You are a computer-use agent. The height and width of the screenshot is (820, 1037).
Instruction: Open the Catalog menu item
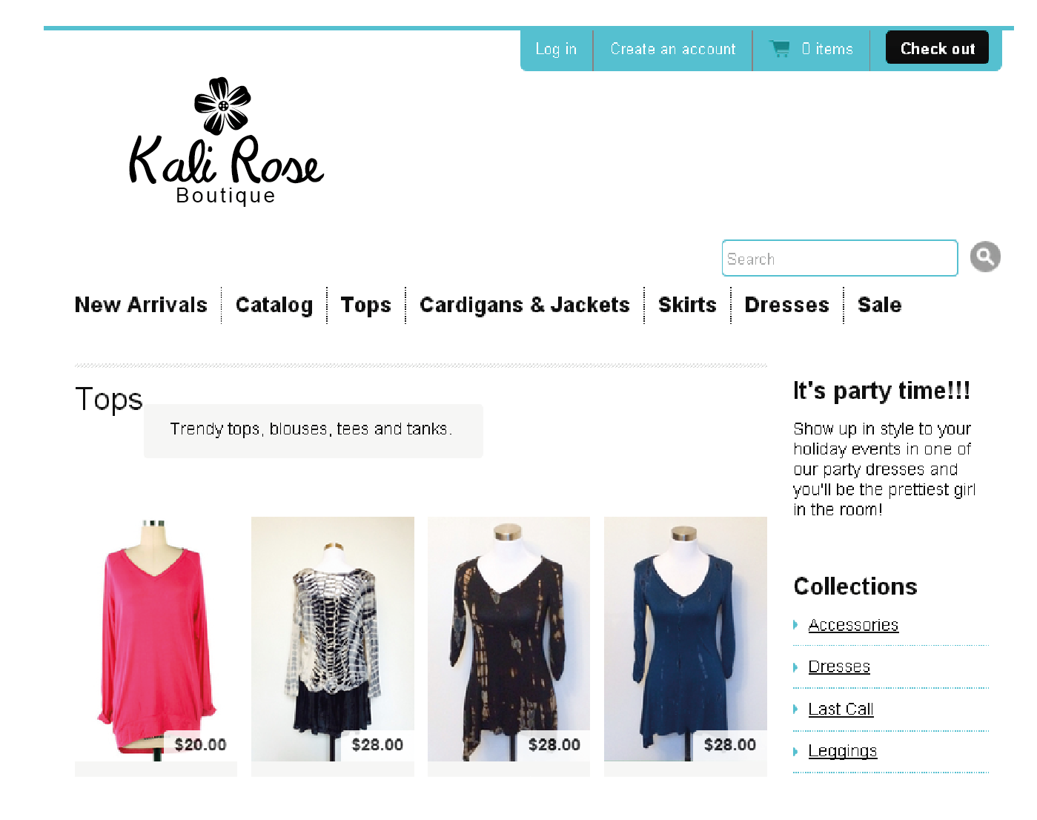(x=274, y=305)
